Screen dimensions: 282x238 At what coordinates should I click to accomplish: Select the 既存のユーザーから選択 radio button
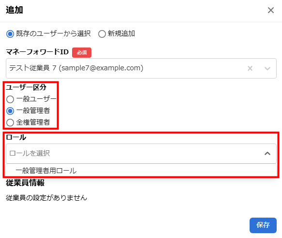pyautogui.click(x=10, y=34)
